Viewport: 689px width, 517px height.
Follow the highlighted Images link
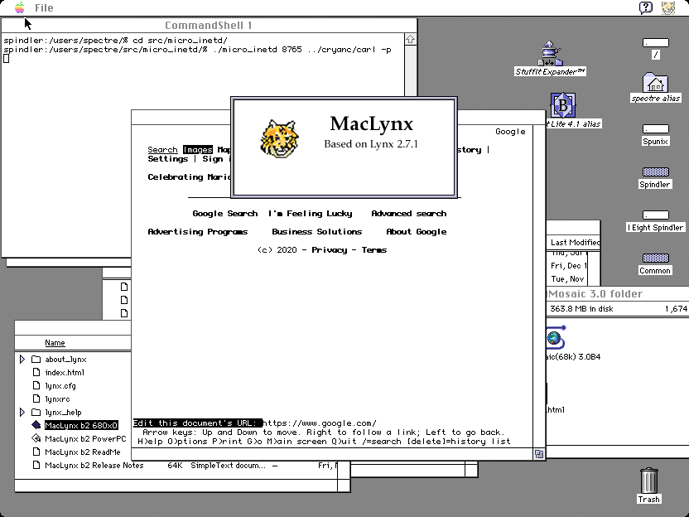[198, 149]
